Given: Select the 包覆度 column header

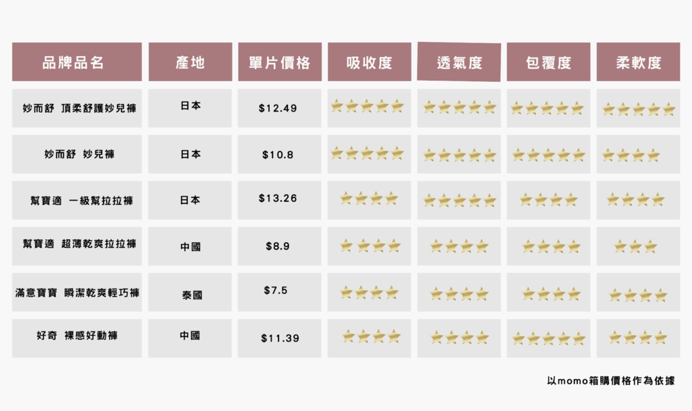Looking at the screenshot, I should (x=549, y=62).
